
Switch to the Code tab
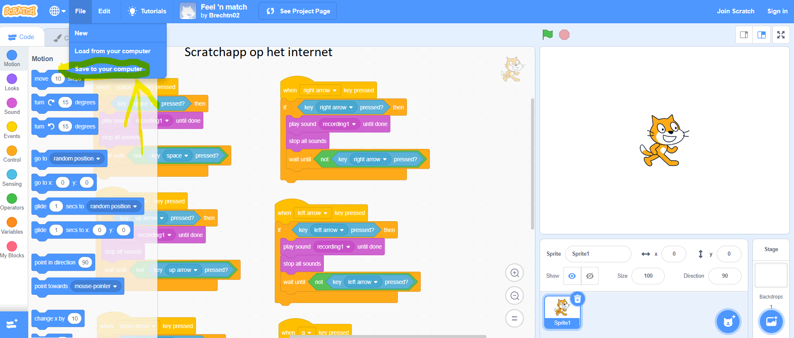pyautogui.click(x=22, y=37)
